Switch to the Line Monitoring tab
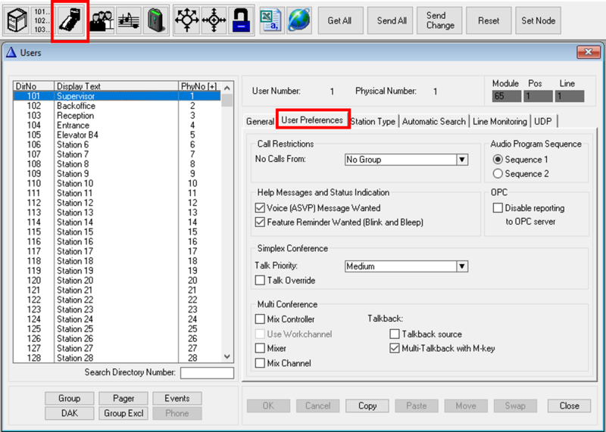This screenshot has height=432, width=606. click(500, 122)
